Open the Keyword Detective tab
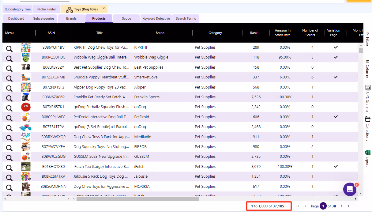 click(156, 18)
